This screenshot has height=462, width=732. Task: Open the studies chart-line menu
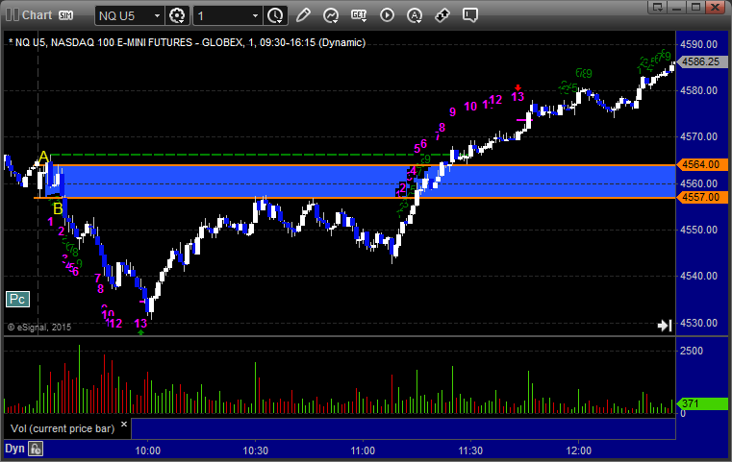(331, 15)
